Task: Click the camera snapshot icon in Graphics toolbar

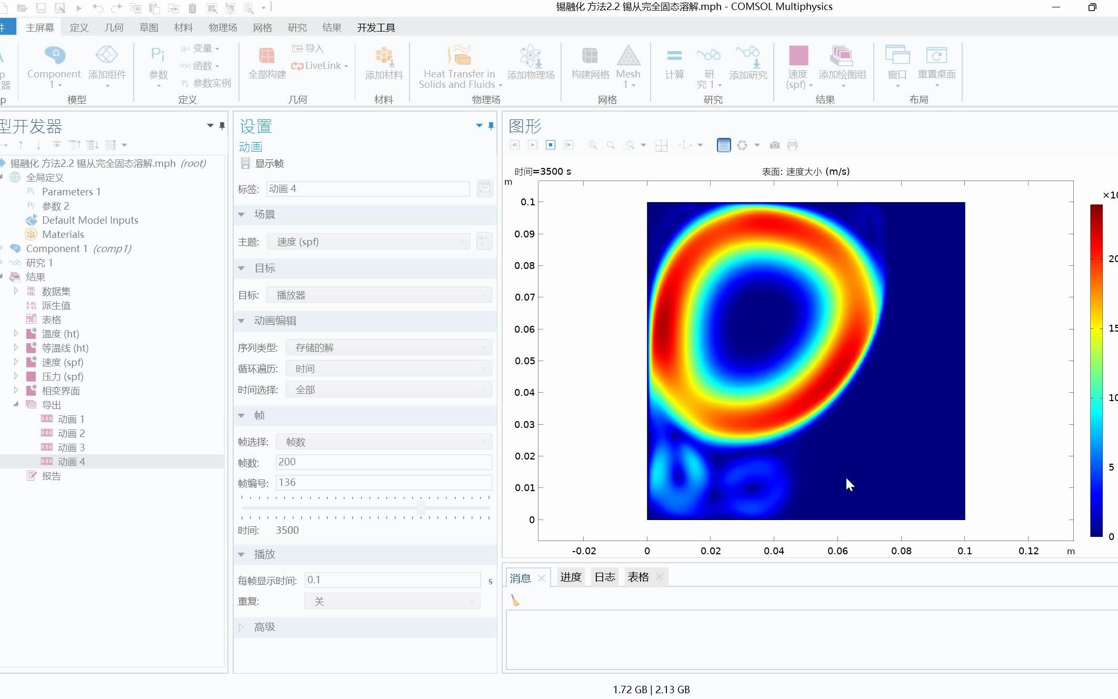Action: (774, 145)
